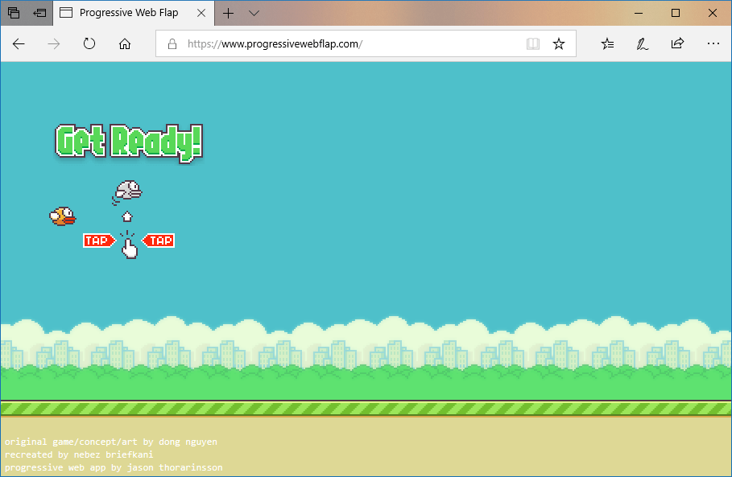732x477 pixels.
Task: Click the Get Ready! banner
Action: pos(129,143)
